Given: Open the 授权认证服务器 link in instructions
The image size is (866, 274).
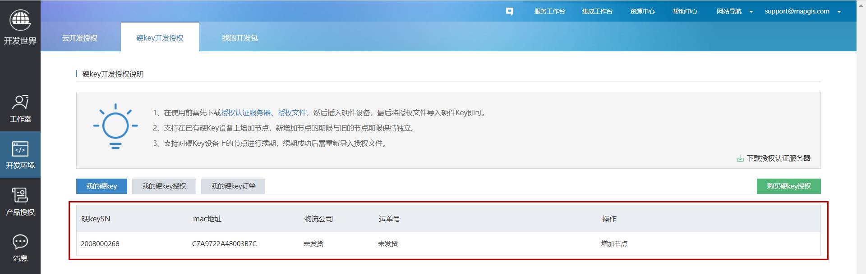Looking at the screenshot, I should tap(246, 113).
